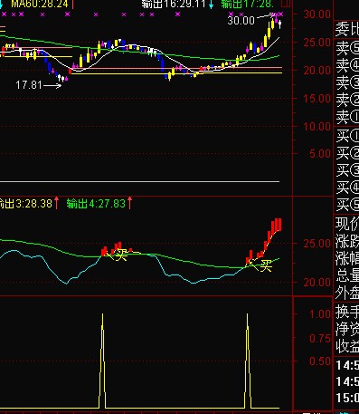This screenshot has height=414, width=359.
Task: Click the 卖④ ask row
Action: coord(346,65)
